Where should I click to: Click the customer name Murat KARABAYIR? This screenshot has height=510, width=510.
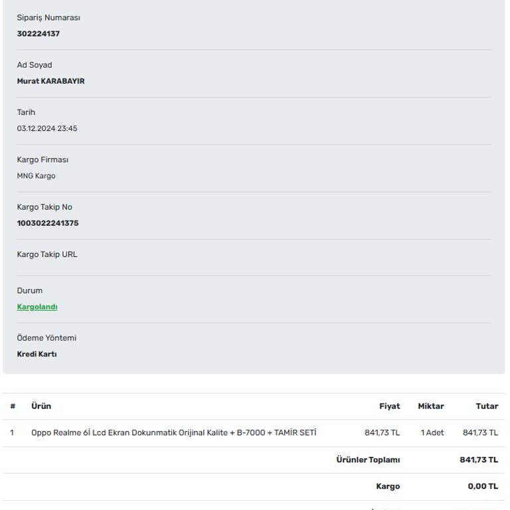click(50, 81)
